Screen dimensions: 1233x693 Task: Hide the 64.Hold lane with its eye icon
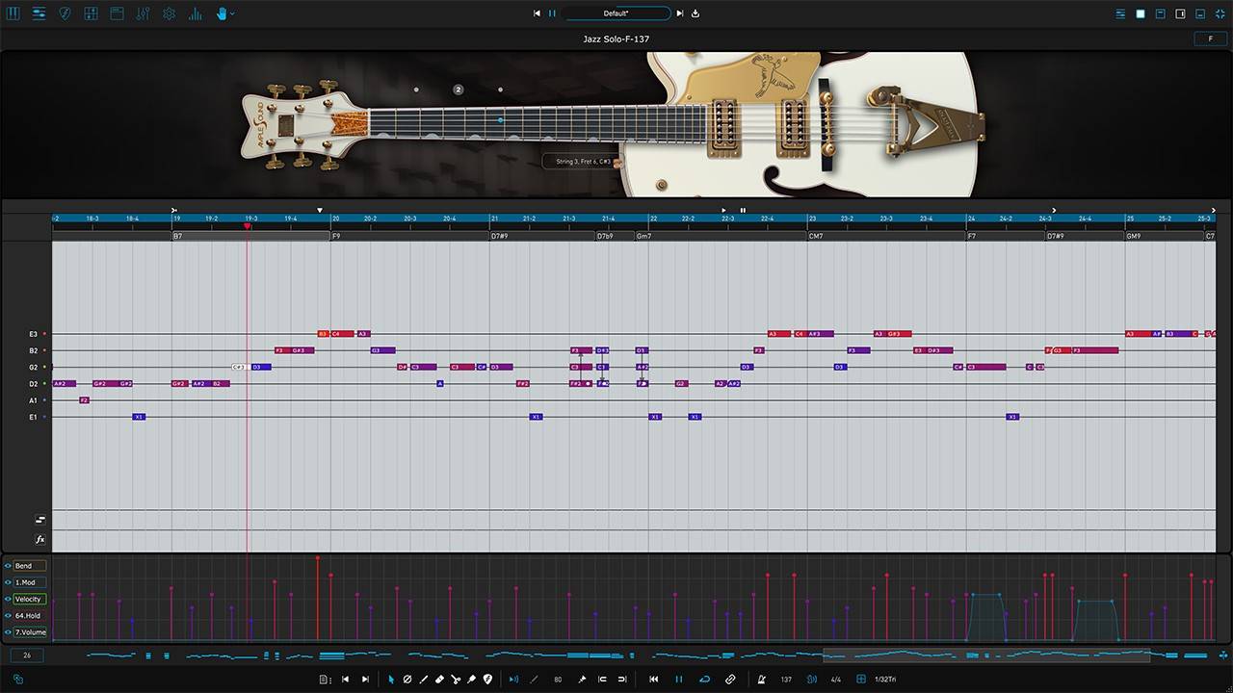tap(8, 616)
